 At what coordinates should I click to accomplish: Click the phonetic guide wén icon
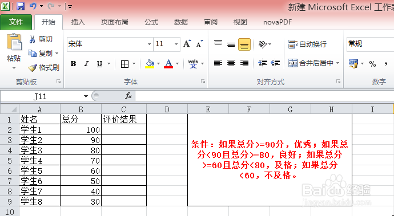(193, 64)
